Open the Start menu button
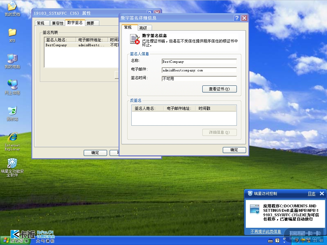 coord(15,241)
